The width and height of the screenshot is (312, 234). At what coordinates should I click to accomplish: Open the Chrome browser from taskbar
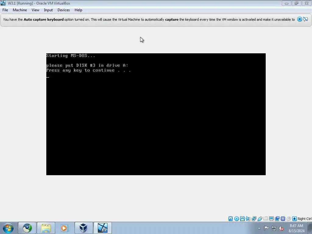click(27, 228)
